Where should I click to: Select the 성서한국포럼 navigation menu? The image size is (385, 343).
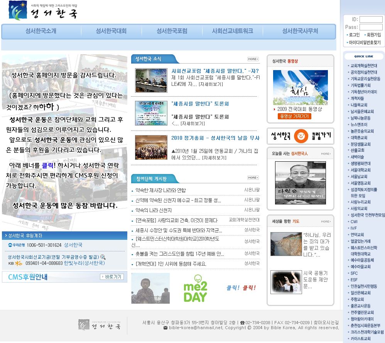(172, 31)
